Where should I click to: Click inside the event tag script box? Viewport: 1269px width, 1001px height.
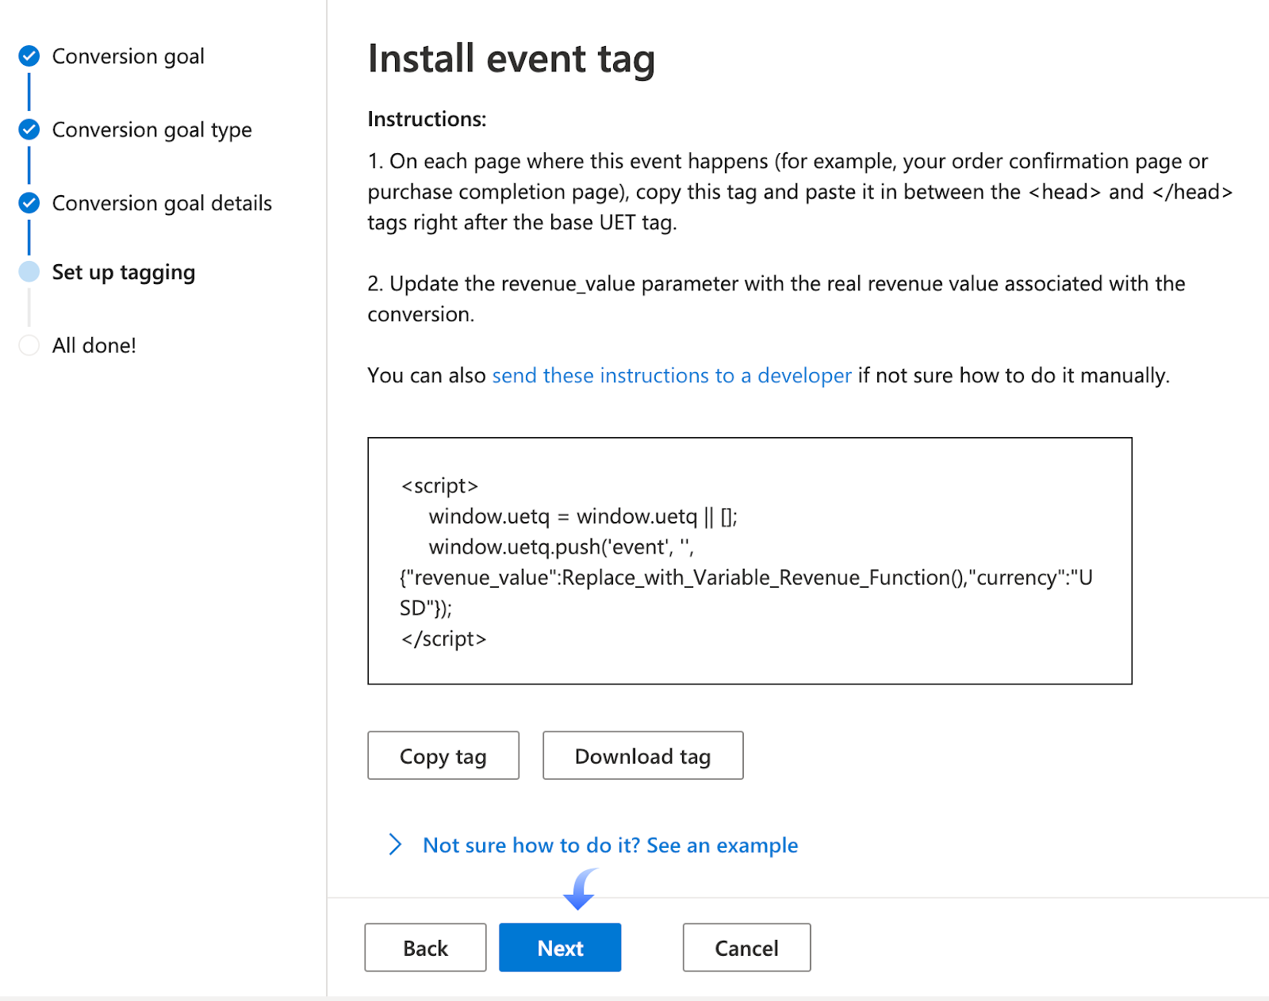click(x=749, y=561)
